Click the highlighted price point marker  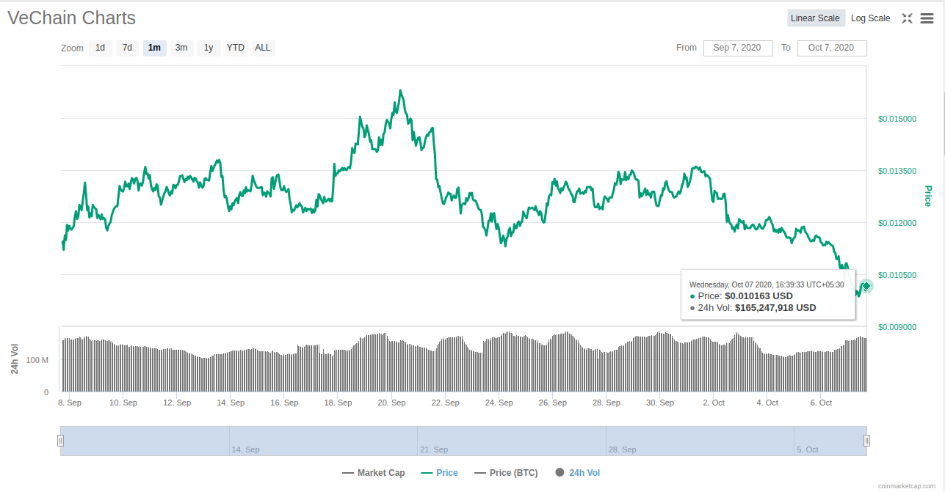click(866, 286)
